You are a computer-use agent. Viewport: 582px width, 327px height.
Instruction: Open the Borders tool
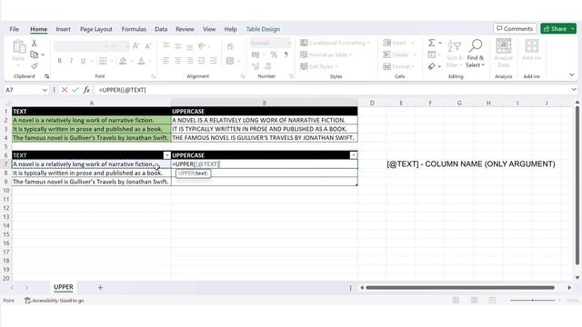coord(103,61)
